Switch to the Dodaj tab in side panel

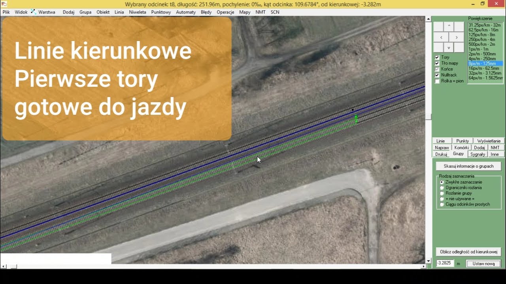pos(479,148)
